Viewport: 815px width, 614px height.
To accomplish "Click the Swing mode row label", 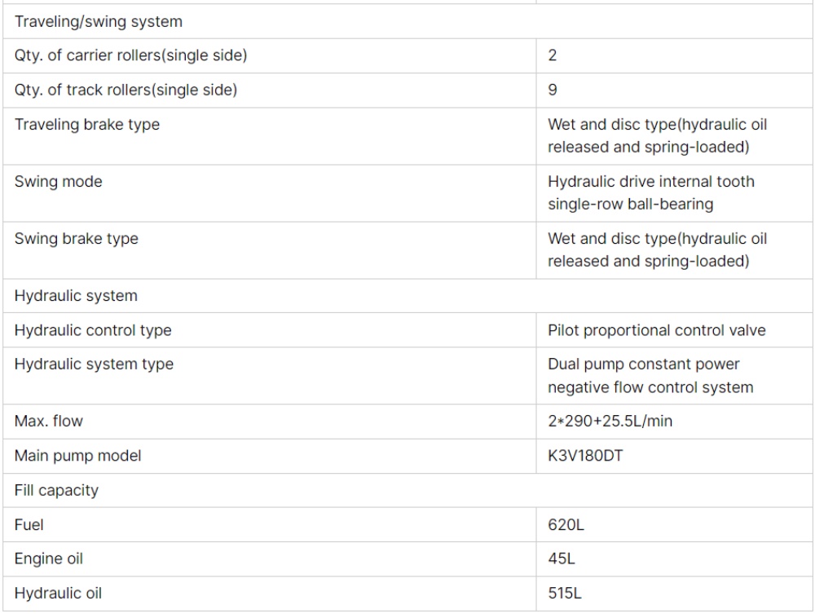I will (59, 182).
